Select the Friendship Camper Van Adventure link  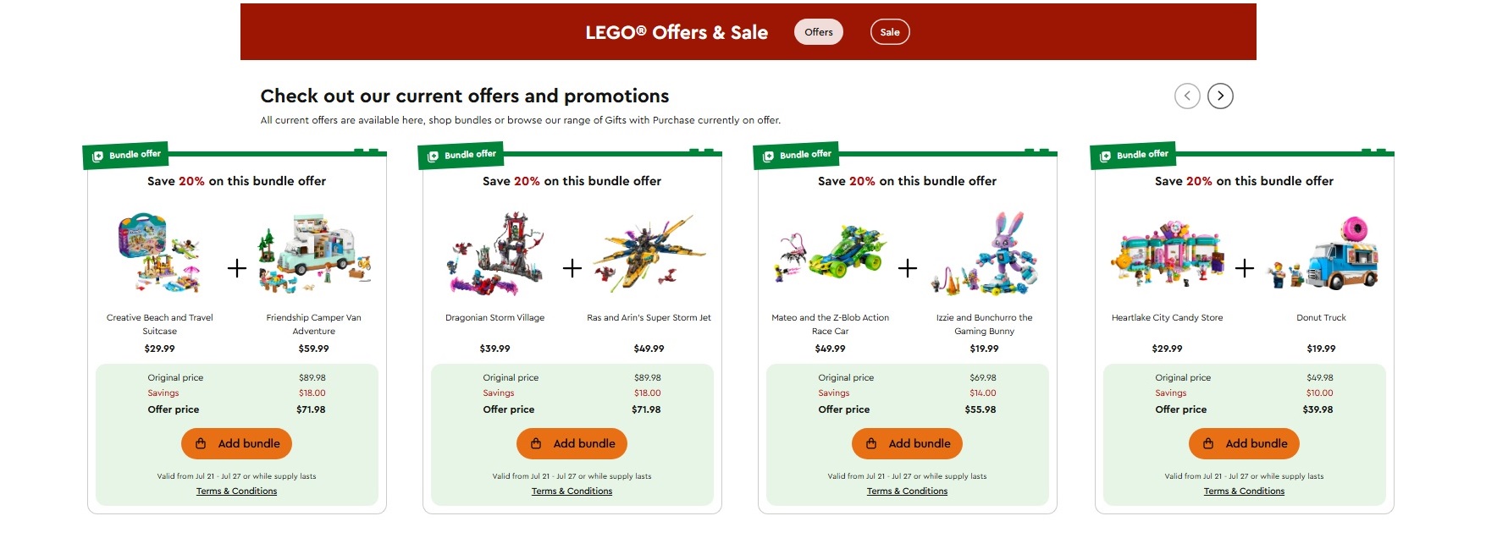tap(312, 323)
